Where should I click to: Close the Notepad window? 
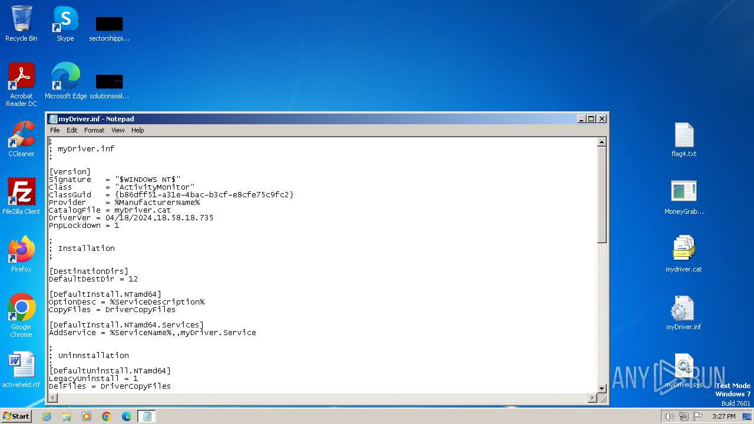pyautogui.click(x=601, y=118)
